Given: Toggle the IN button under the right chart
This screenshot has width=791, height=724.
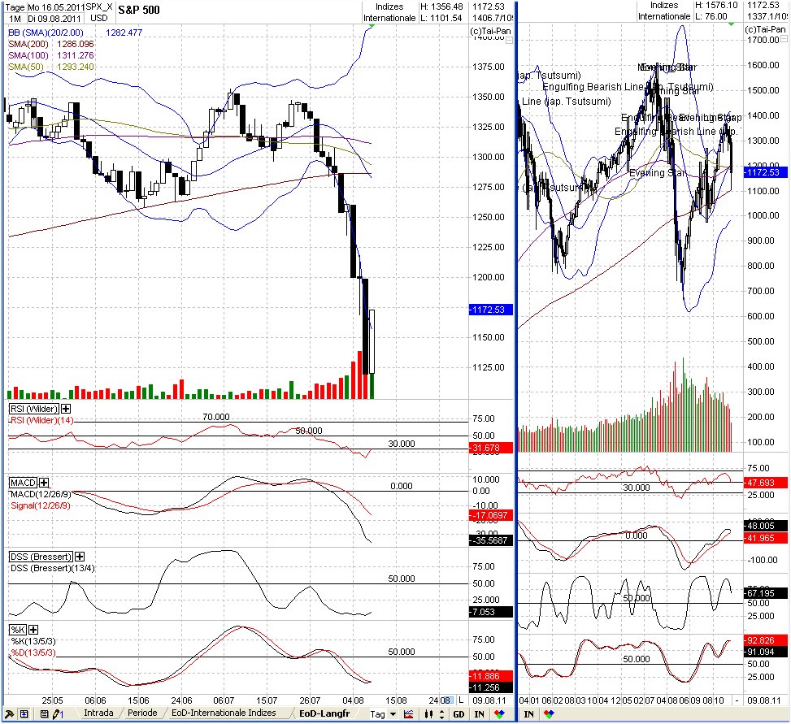Looking at the screenshot, I should click(528, 714).
